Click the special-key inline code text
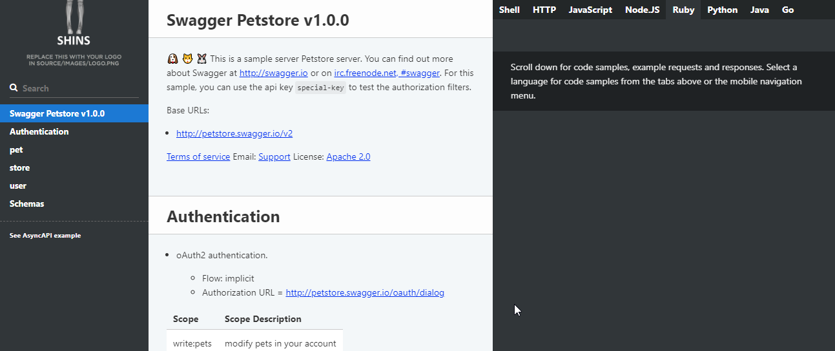The height and width of the screenshot is (351, 835). (321, 88)
